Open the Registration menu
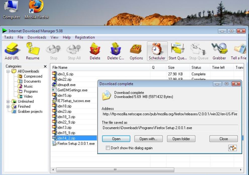Viewport: 249px width, 175px height. point(85,37)
